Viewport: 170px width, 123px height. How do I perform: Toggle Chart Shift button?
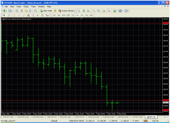click(109, 11)
